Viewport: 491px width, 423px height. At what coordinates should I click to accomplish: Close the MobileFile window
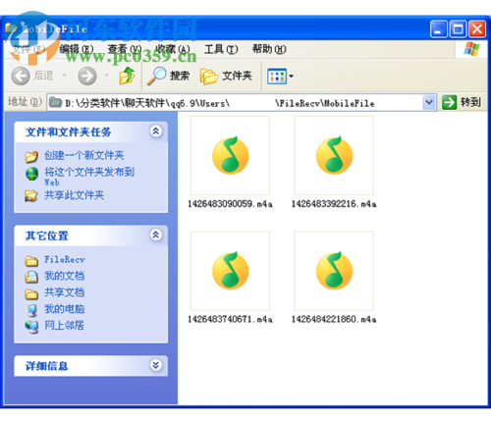pyautogui.click(x=477, y=29)
